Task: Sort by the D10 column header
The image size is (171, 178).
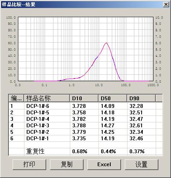Action: (84, 98)
